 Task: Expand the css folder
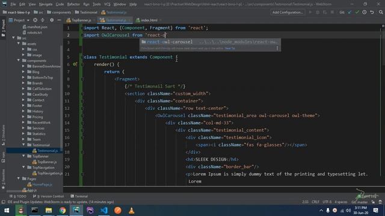[23, 49]
